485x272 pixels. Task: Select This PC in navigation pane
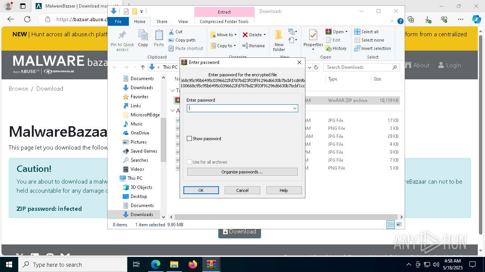click(135, 178)
